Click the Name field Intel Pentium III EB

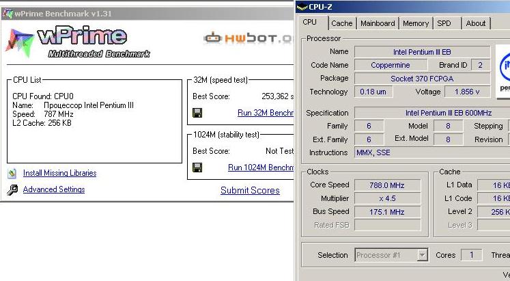tap(422, 52)
